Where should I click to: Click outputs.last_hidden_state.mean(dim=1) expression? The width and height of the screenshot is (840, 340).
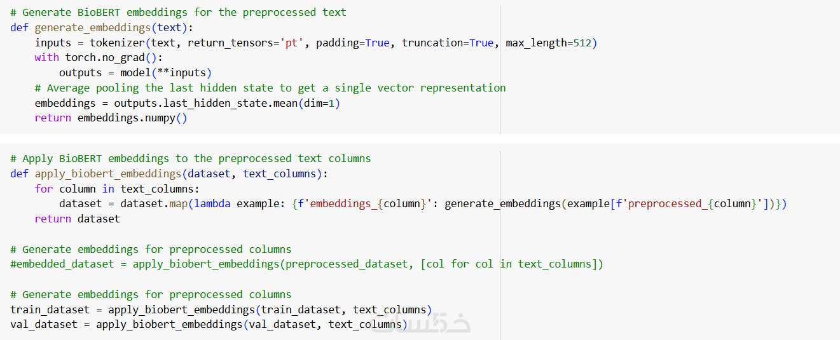(x=227, y=103)
